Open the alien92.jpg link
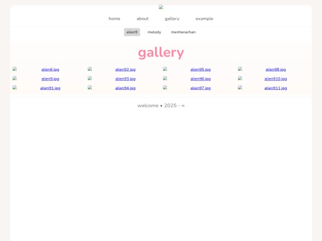This screenshot has width=322, height=241. tap(125, 70)
